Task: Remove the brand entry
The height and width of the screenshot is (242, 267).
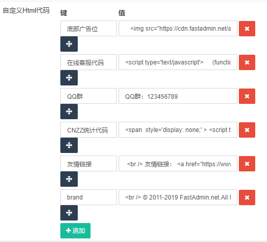Action: pos(247,197)
